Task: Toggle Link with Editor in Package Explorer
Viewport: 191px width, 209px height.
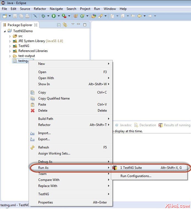Action: click(65, 25)
